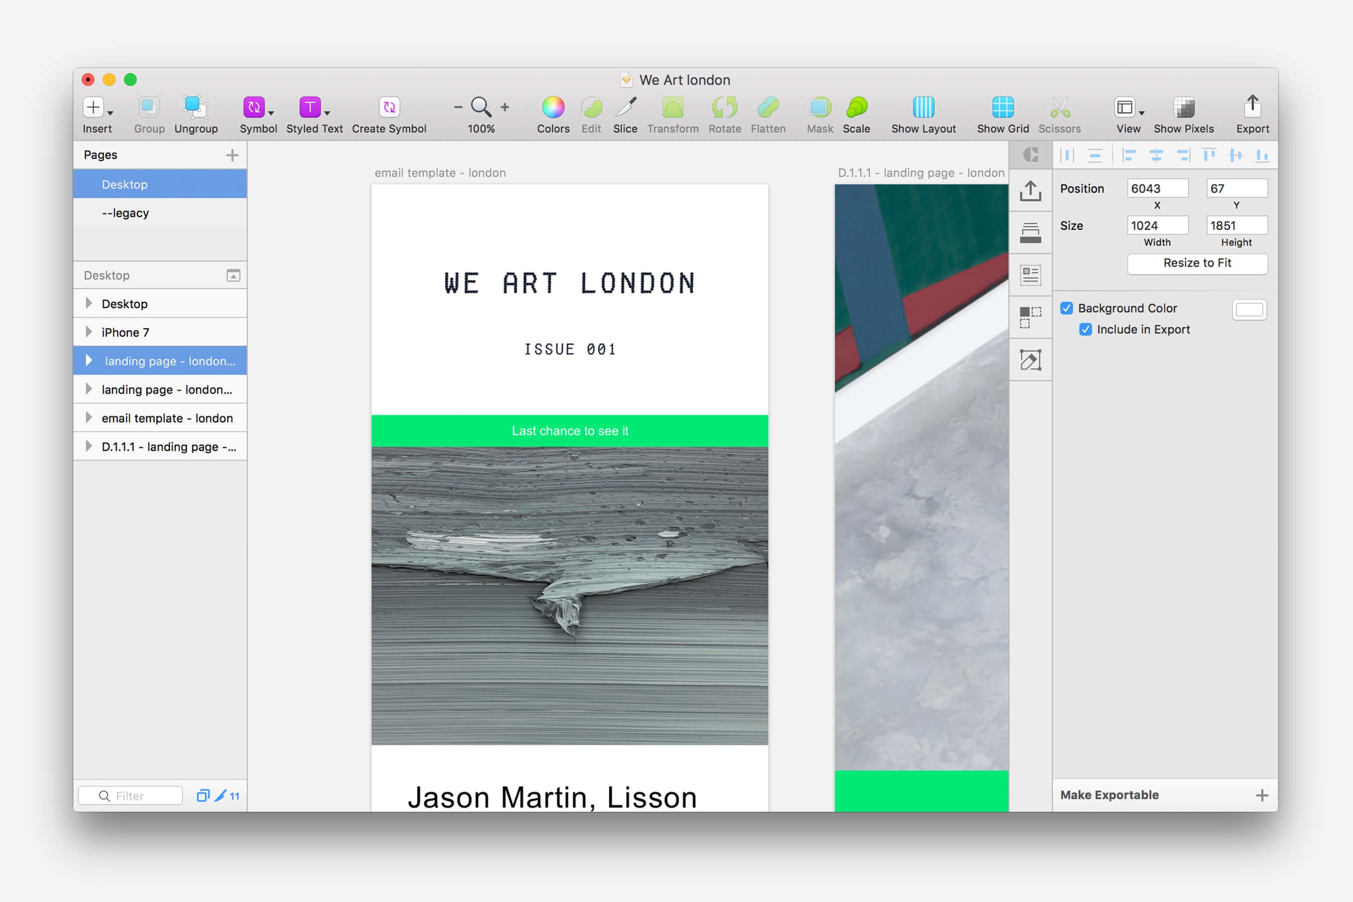Select the Slice tool
Viewport: 1353px width, 902px height.
click(x=625, y=108)
